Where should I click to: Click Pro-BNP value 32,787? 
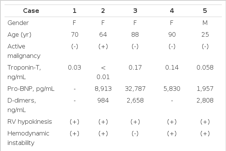click(135, 89)
